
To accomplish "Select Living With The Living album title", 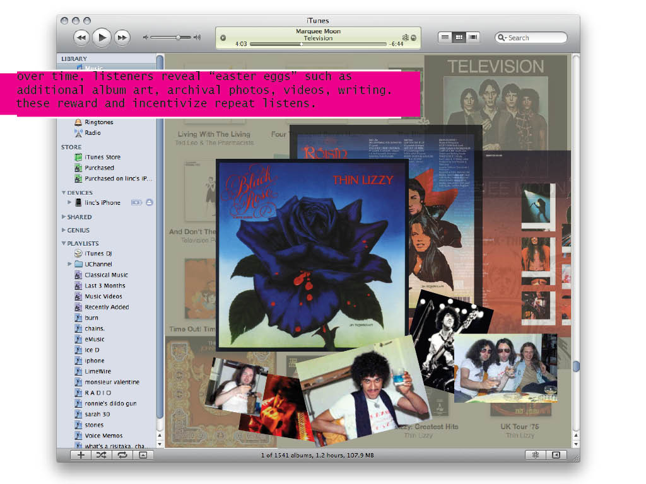I will tap(214, 134).
